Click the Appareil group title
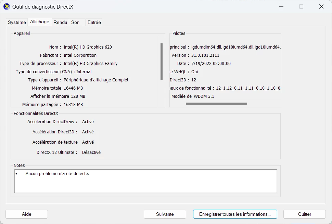Screen dimensions: 332x224 [x=22, y=34]
